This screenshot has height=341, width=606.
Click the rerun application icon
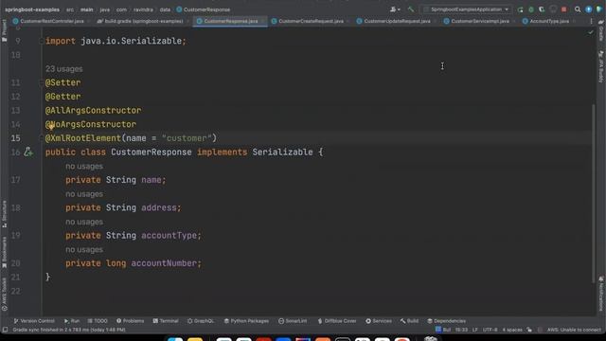pyautogui.click(x=520, y=9)
